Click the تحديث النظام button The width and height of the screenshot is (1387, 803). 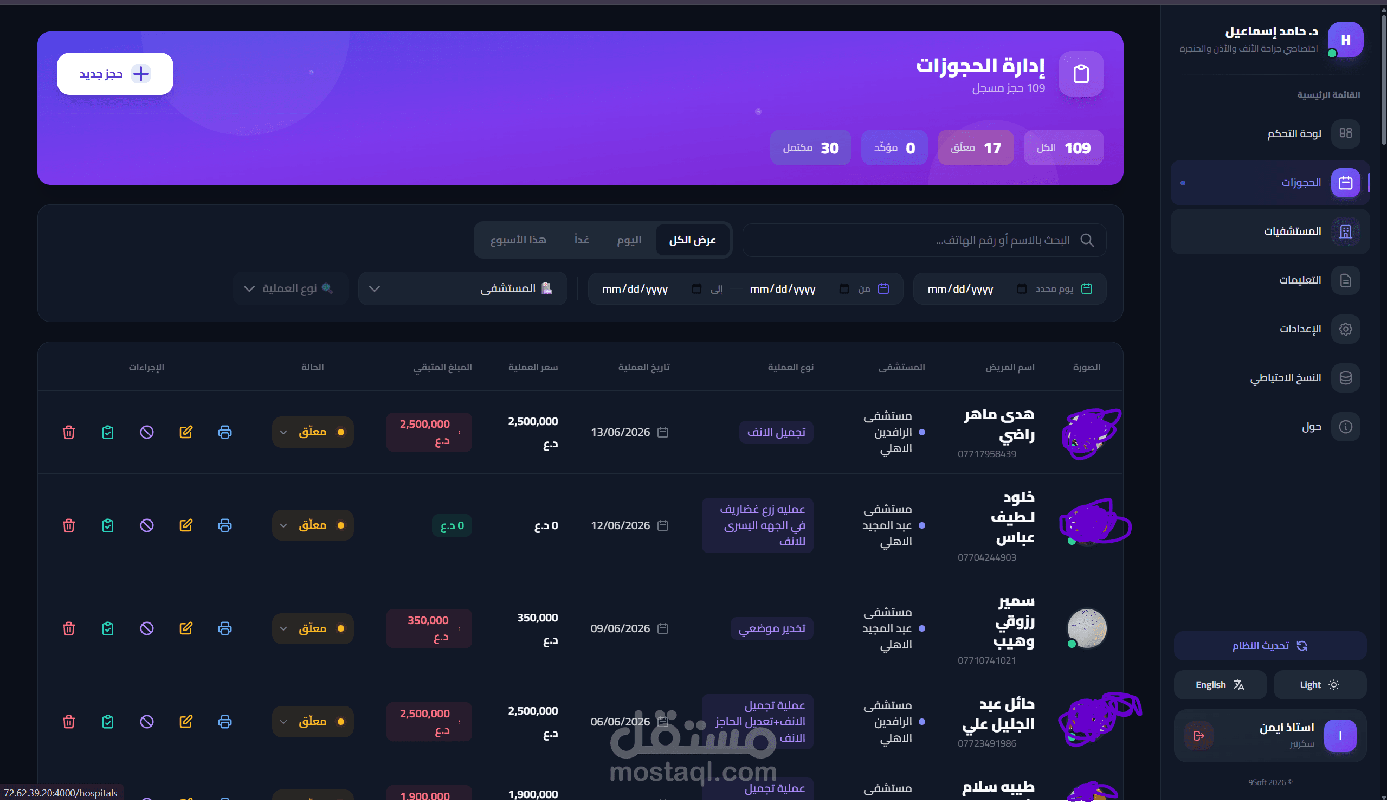[x=1270, y=645]
